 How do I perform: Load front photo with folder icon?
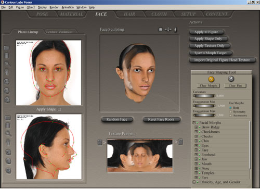pyautogui.click(x=6, y=48)
